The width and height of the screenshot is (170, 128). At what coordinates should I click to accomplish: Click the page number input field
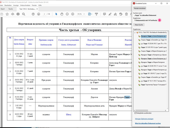(x=44, y=14)
